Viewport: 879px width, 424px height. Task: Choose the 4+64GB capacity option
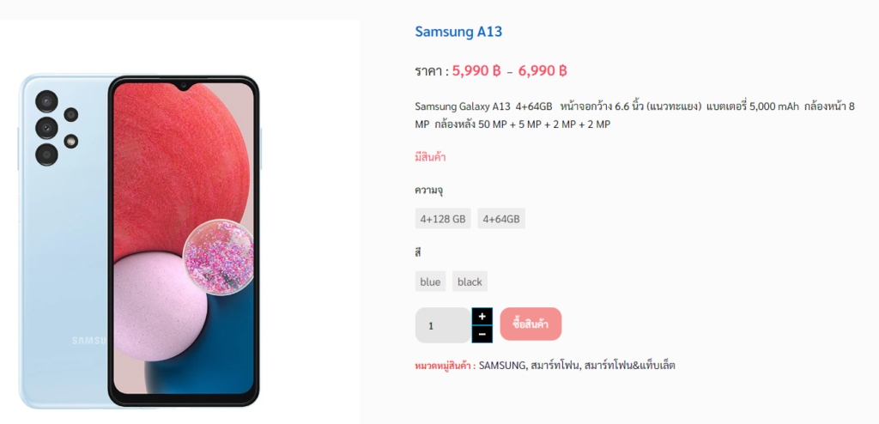[501, 219]
